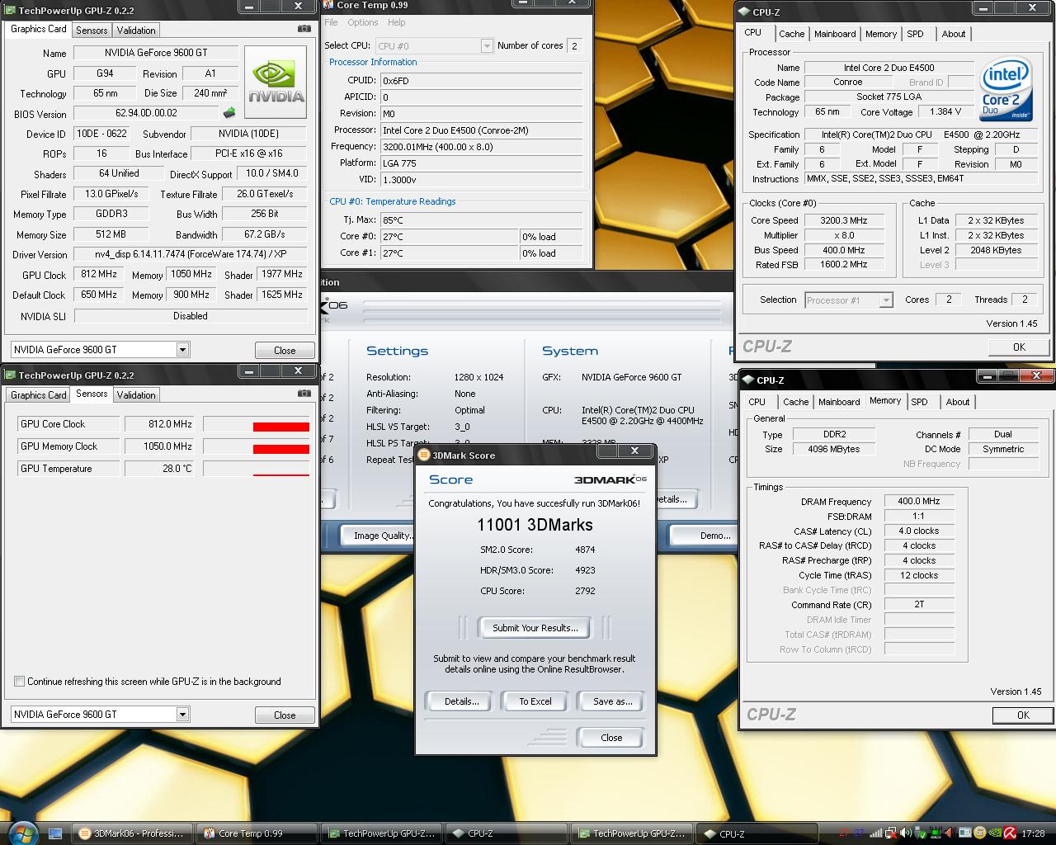Switch to 3DMark06 Professional taskbar button
Viewport: 1056px width, 845px height.
pos(133,833)
